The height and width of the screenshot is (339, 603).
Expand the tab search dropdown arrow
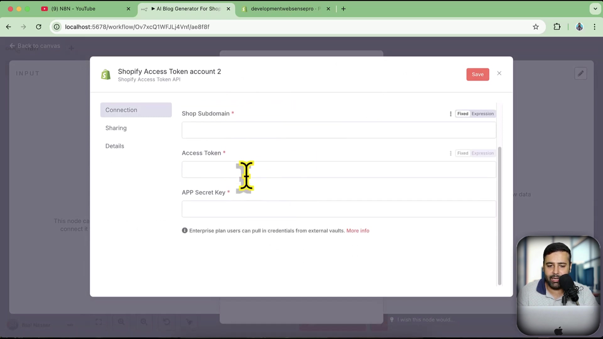pyautogui.click(x=595, y=9)
